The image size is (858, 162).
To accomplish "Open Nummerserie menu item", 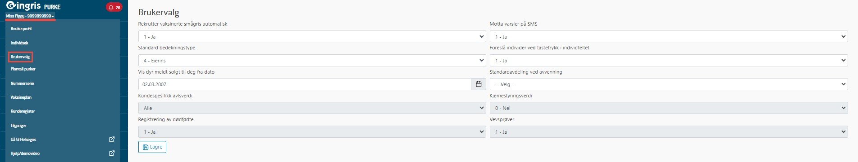I will 22,83.
